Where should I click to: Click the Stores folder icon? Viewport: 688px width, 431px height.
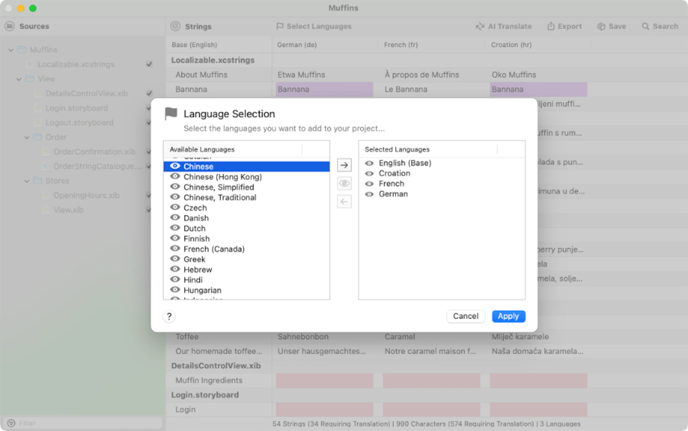tap(38, 181)
